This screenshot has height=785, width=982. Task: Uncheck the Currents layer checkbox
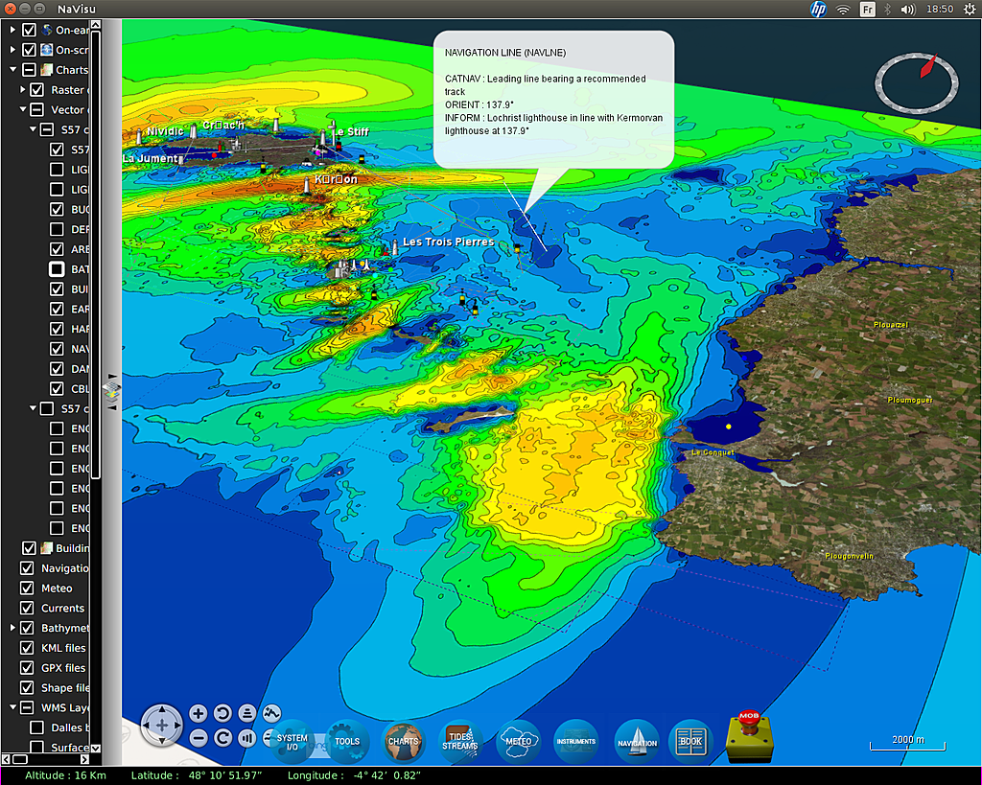point(27,608)
